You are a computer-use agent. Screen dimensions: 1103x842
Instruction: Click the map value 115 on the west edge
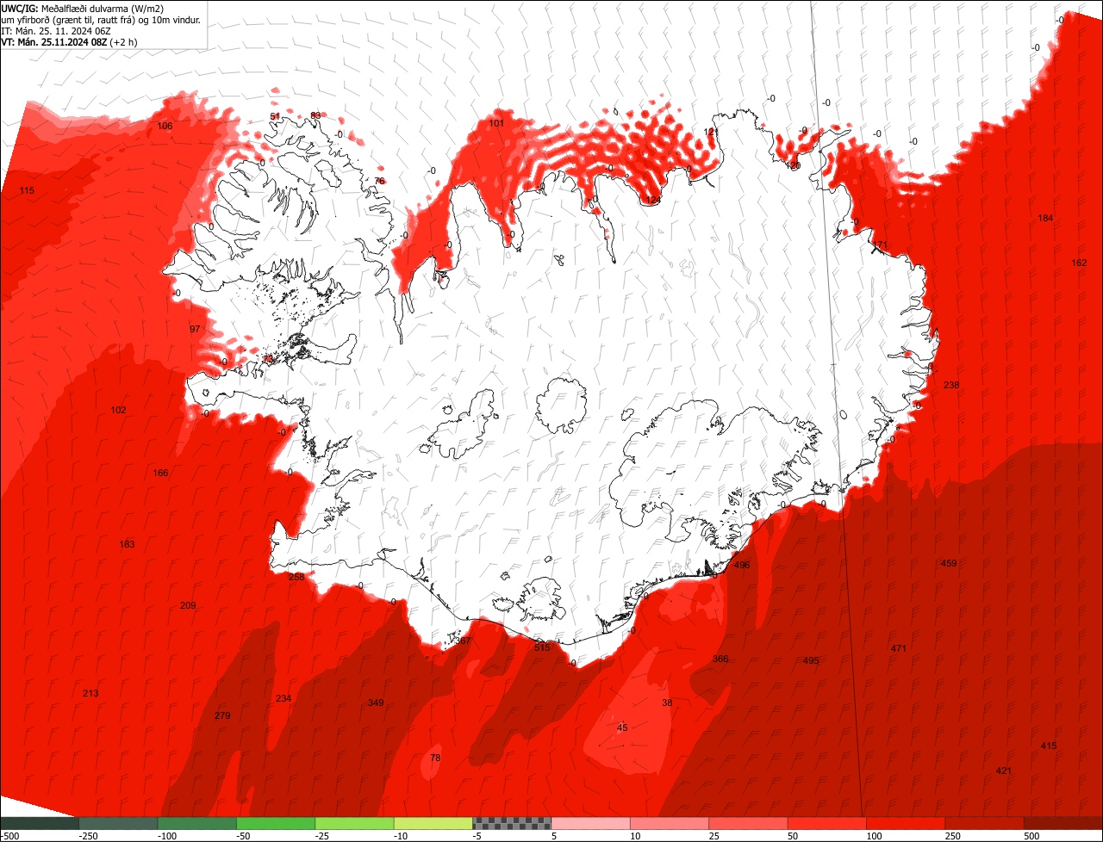27,190
